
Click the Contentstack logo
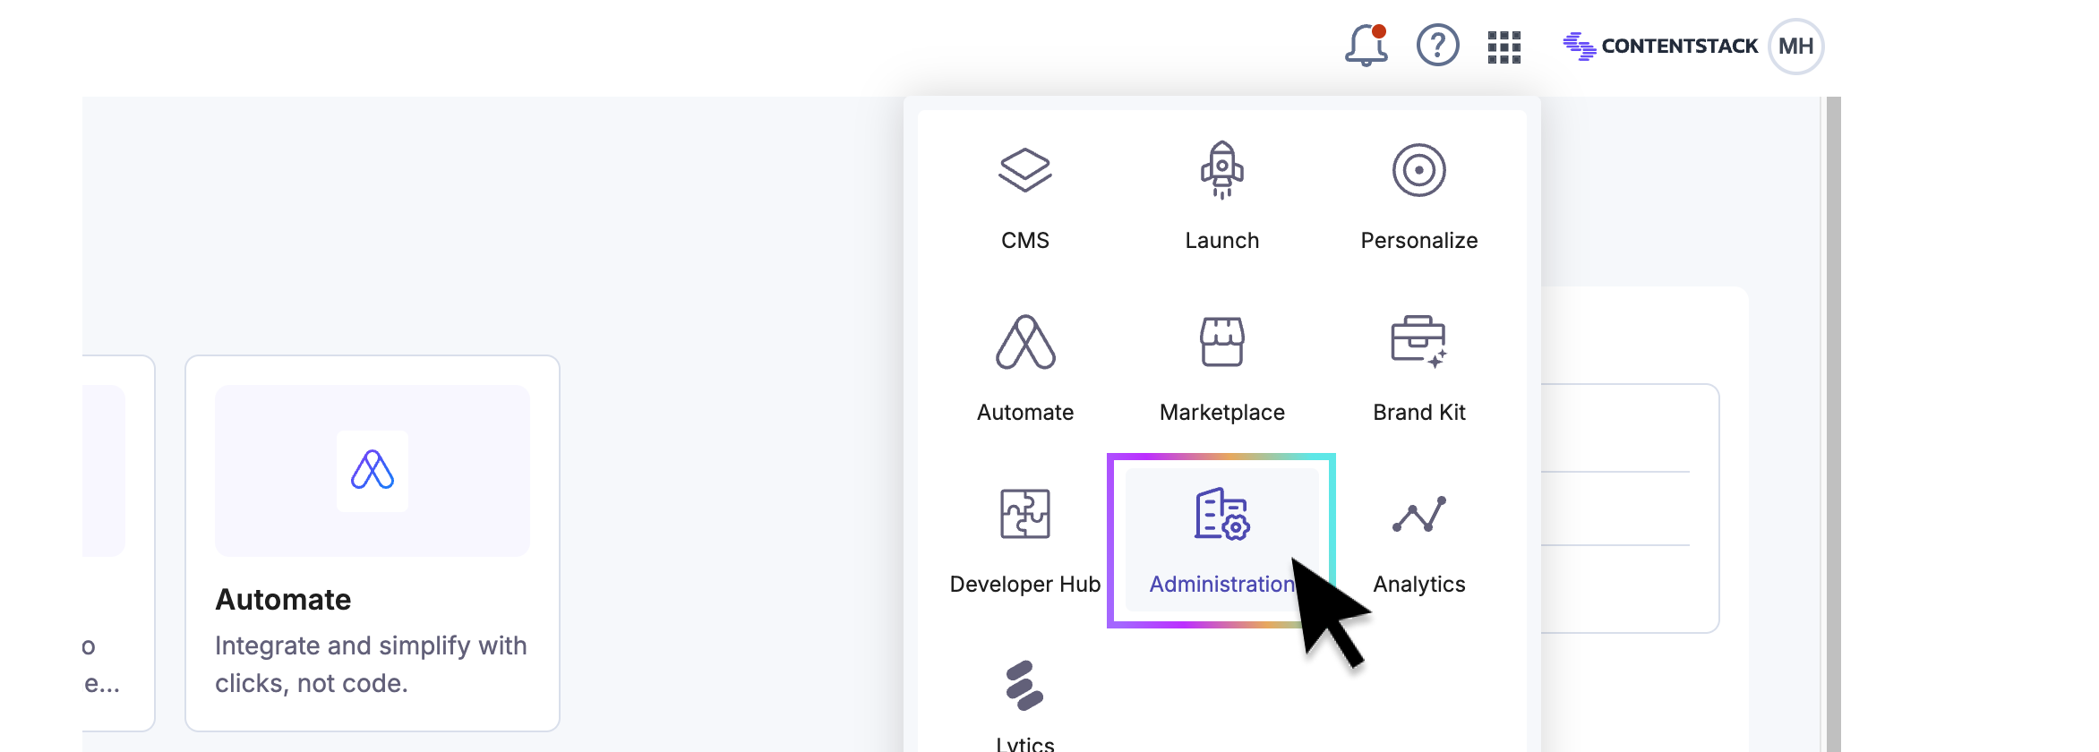tap(1660, 46)
